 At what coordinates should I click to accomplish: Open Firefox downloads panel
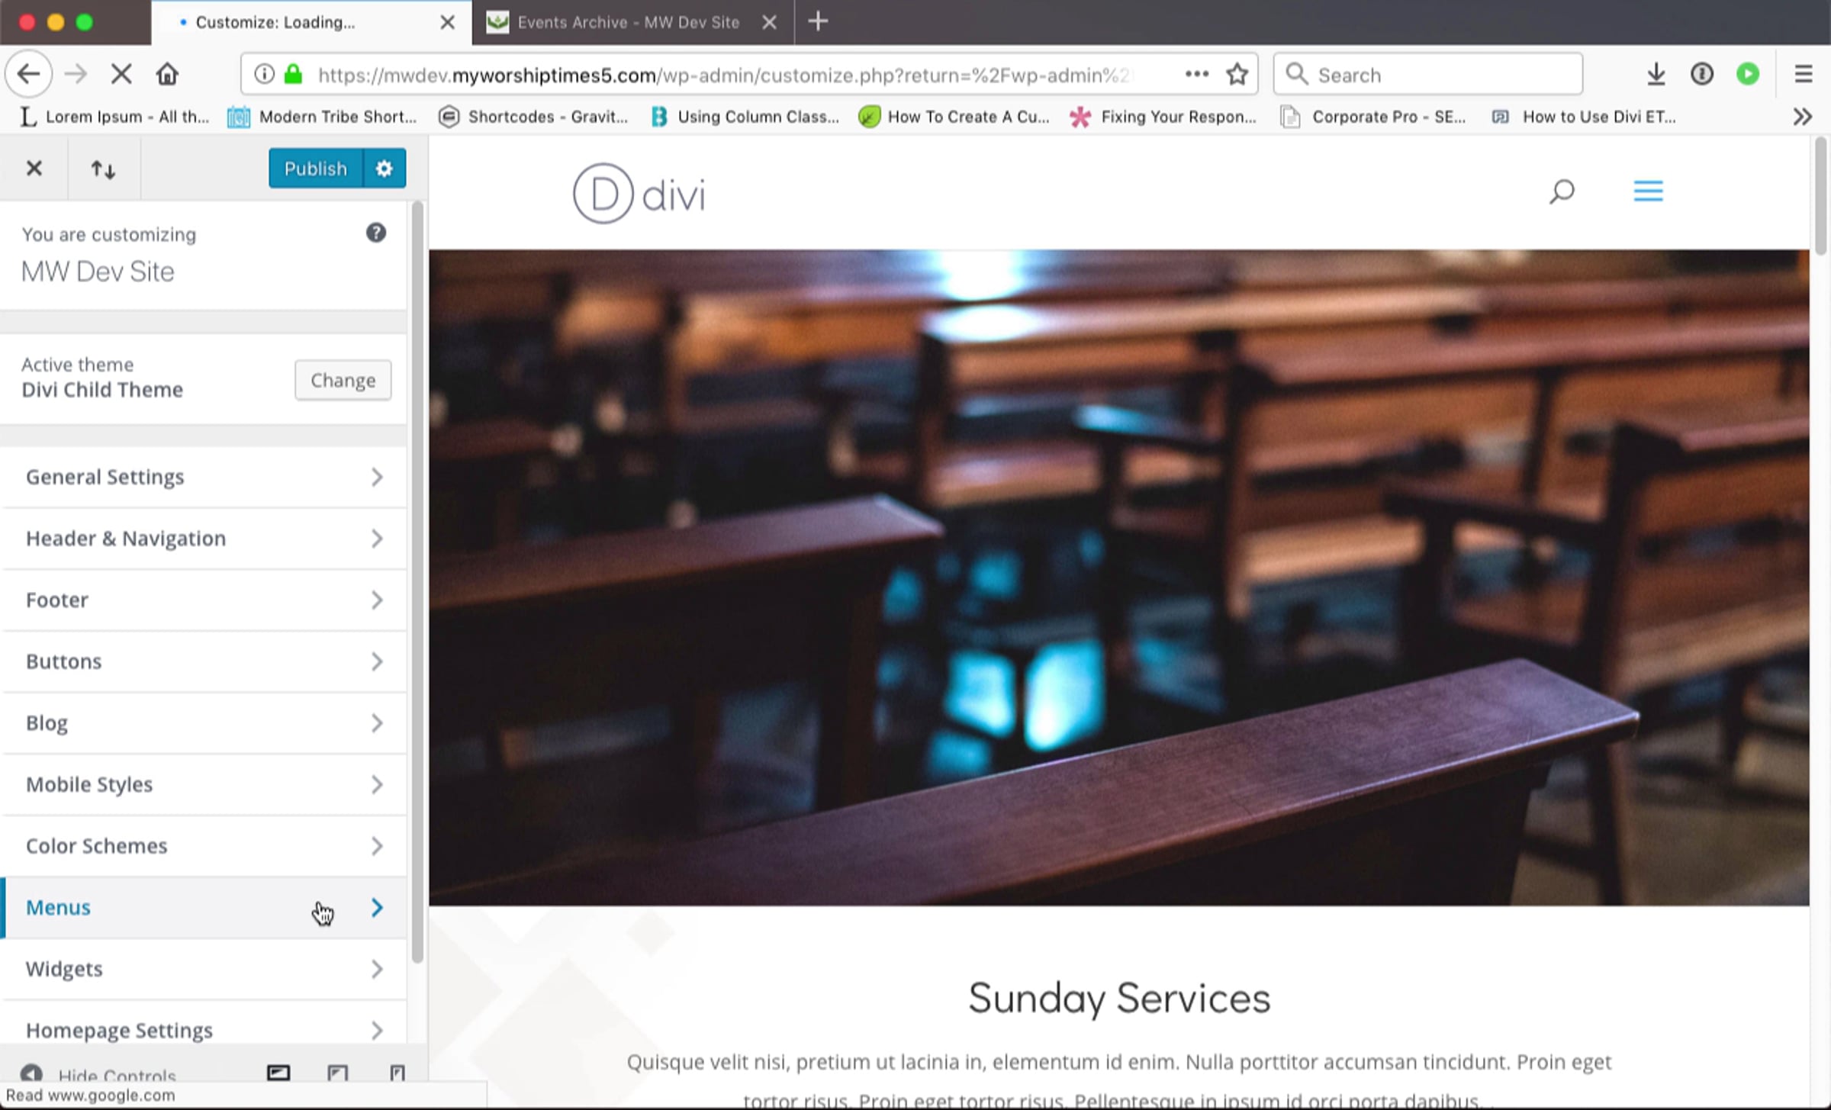click(x=1656, y=75)
